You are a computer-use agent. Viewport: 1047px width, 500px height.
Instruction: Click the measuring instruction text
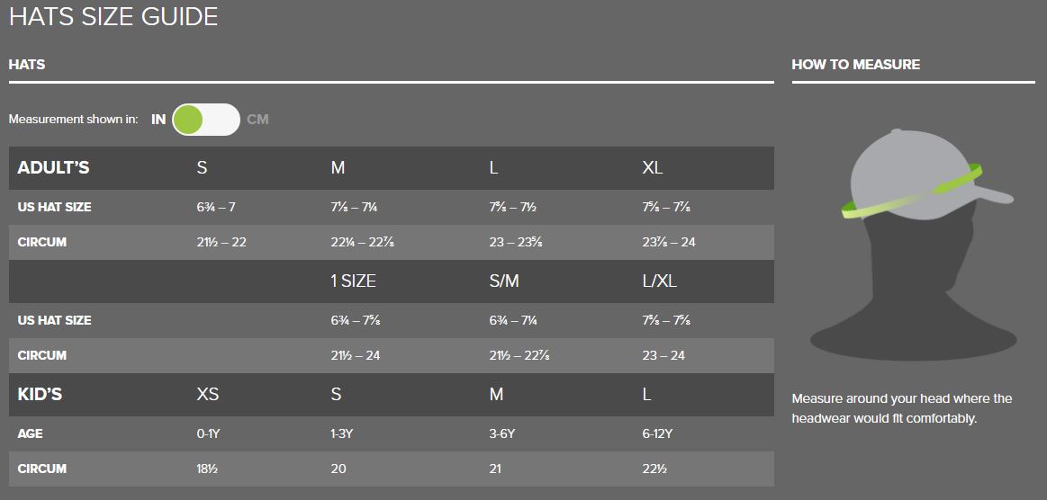[901, 408]
